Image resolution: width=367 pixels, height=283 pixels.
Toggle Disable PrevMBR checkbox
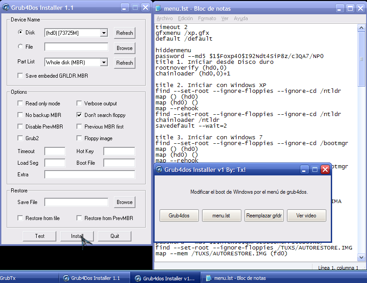(x=21, y=127)
